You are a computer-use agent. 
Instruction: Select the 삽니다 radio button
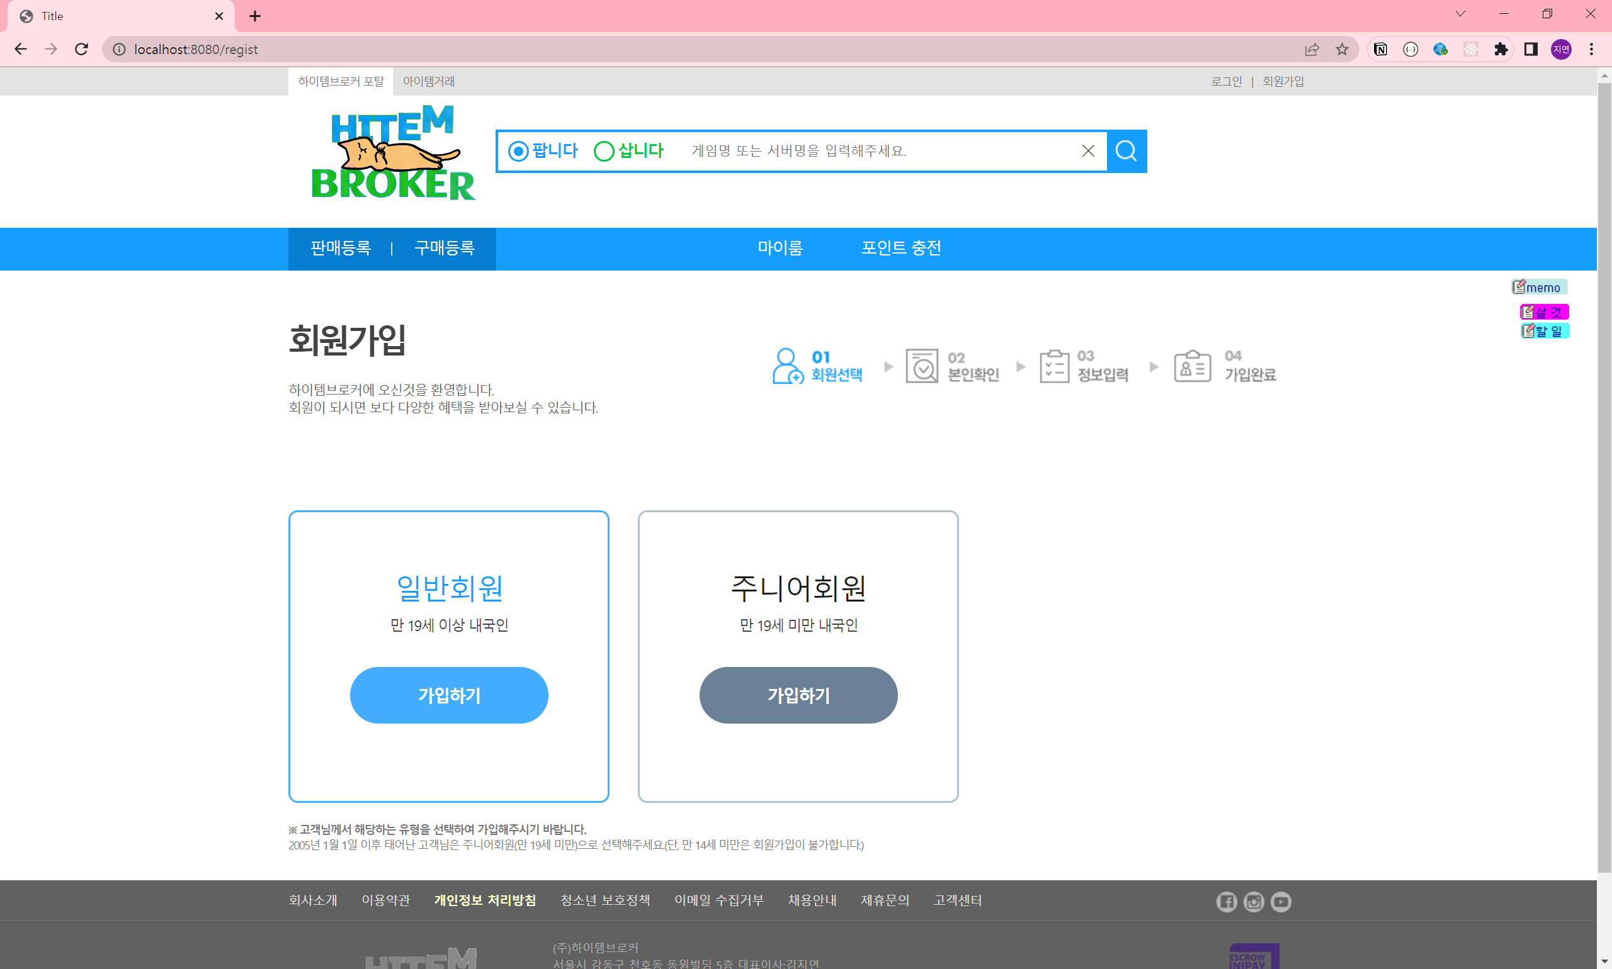(x=604, y=151)
